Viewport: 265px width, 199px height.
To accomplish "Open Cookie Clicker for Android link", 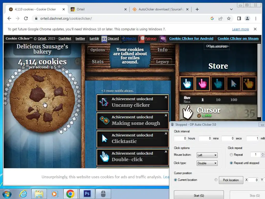I will point(191,39).
